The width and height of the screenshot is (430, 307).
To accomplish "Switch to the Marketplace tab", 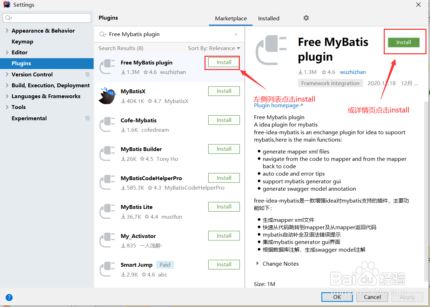I will pyautogui.click(x=231, y=19).
